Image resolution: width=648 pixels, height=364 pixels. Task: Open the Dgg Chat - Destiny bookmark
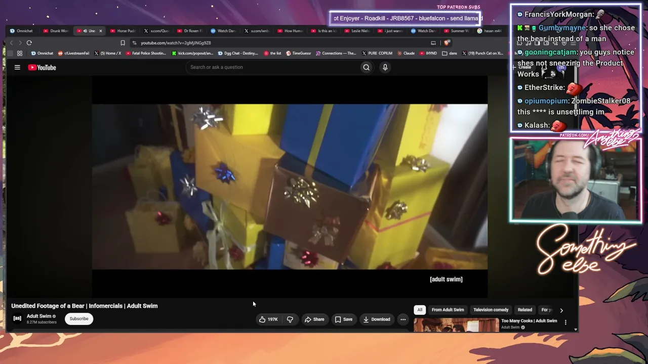(x=238, y=53)
